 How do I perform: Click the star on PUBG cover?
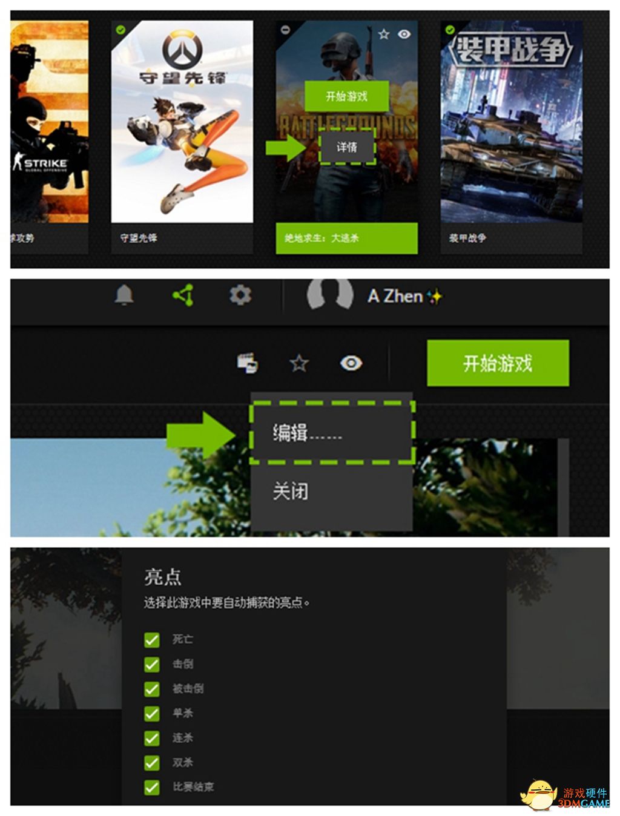[384, 35]
